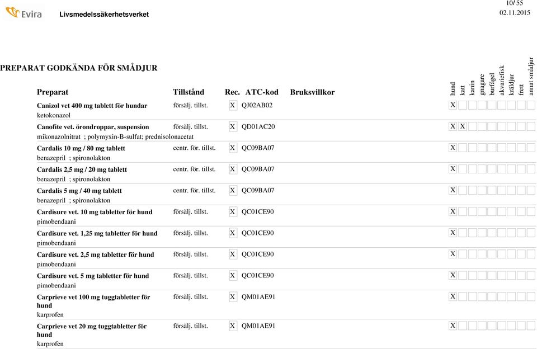The width and height of the screenshot is (537, 349).
Task: Click Livsmedelssäkerhetsverket header title
Action: point(104,15)
